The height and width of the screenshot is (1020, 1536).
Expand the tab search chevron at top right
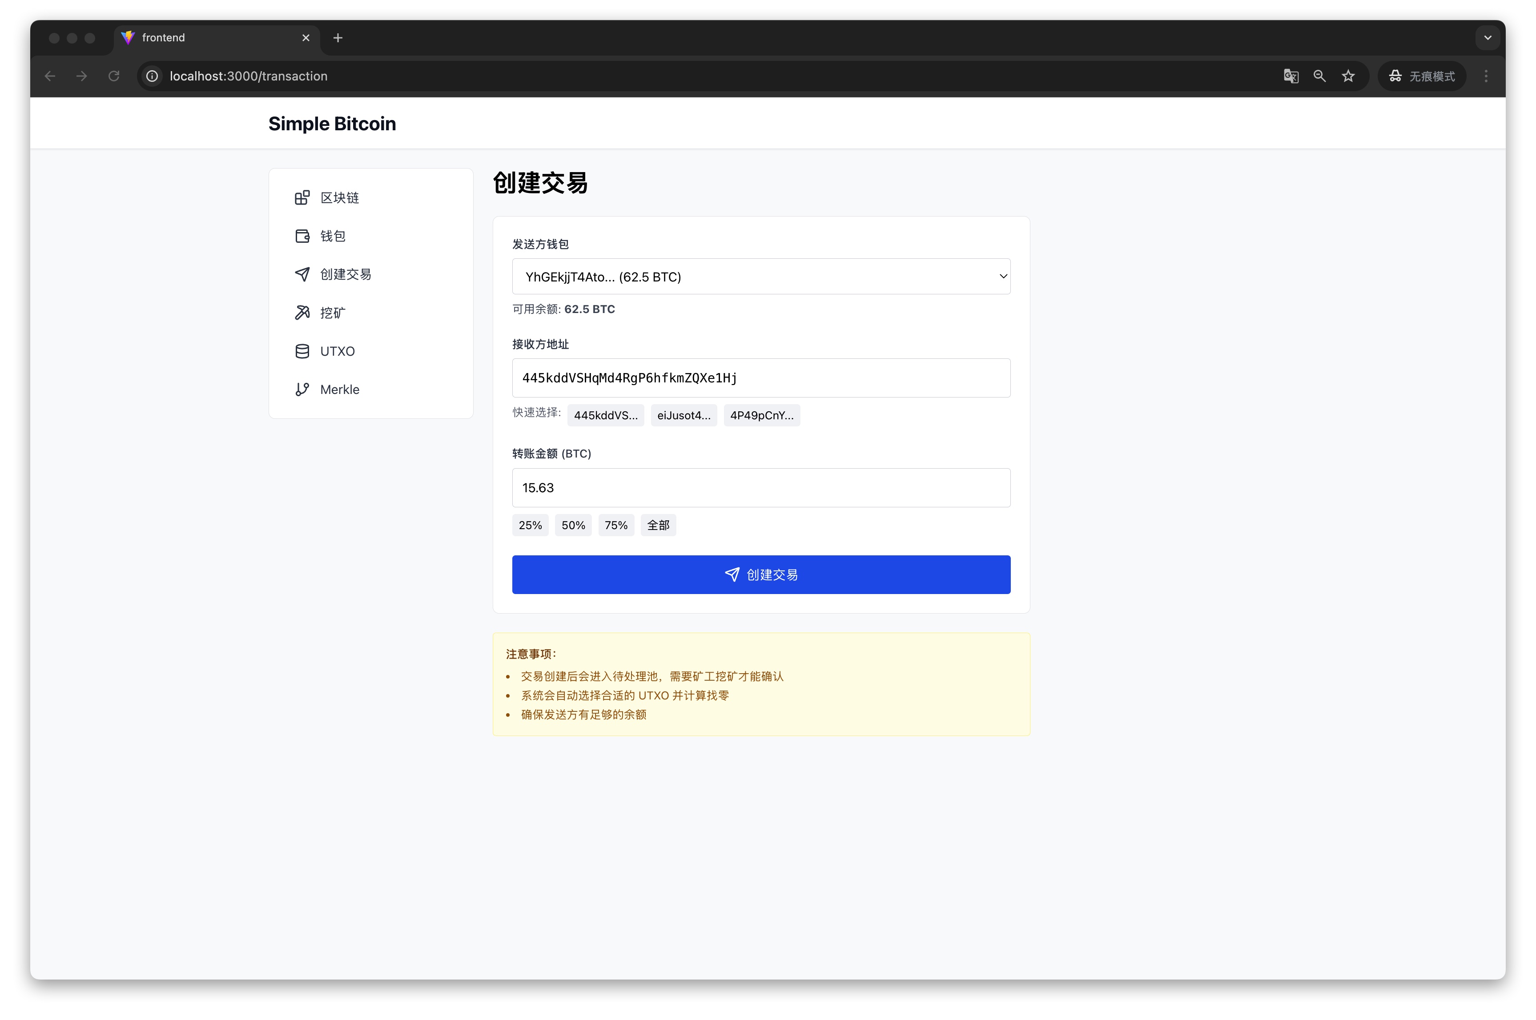(x=1487, y=38)
